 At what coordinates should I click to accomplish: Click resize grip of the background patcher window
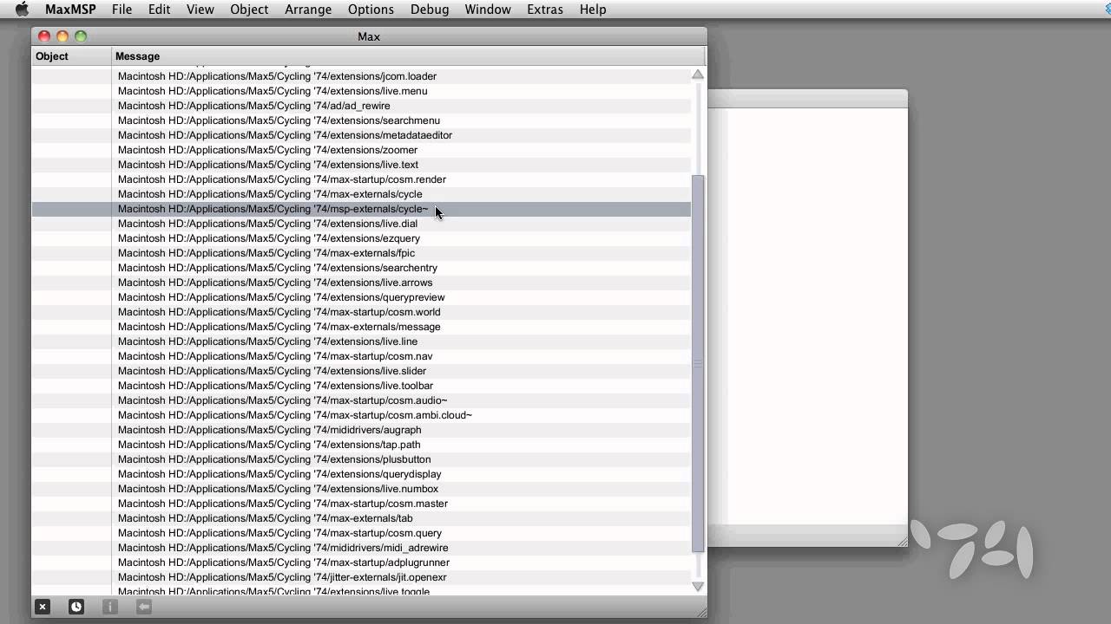[901, 541]
